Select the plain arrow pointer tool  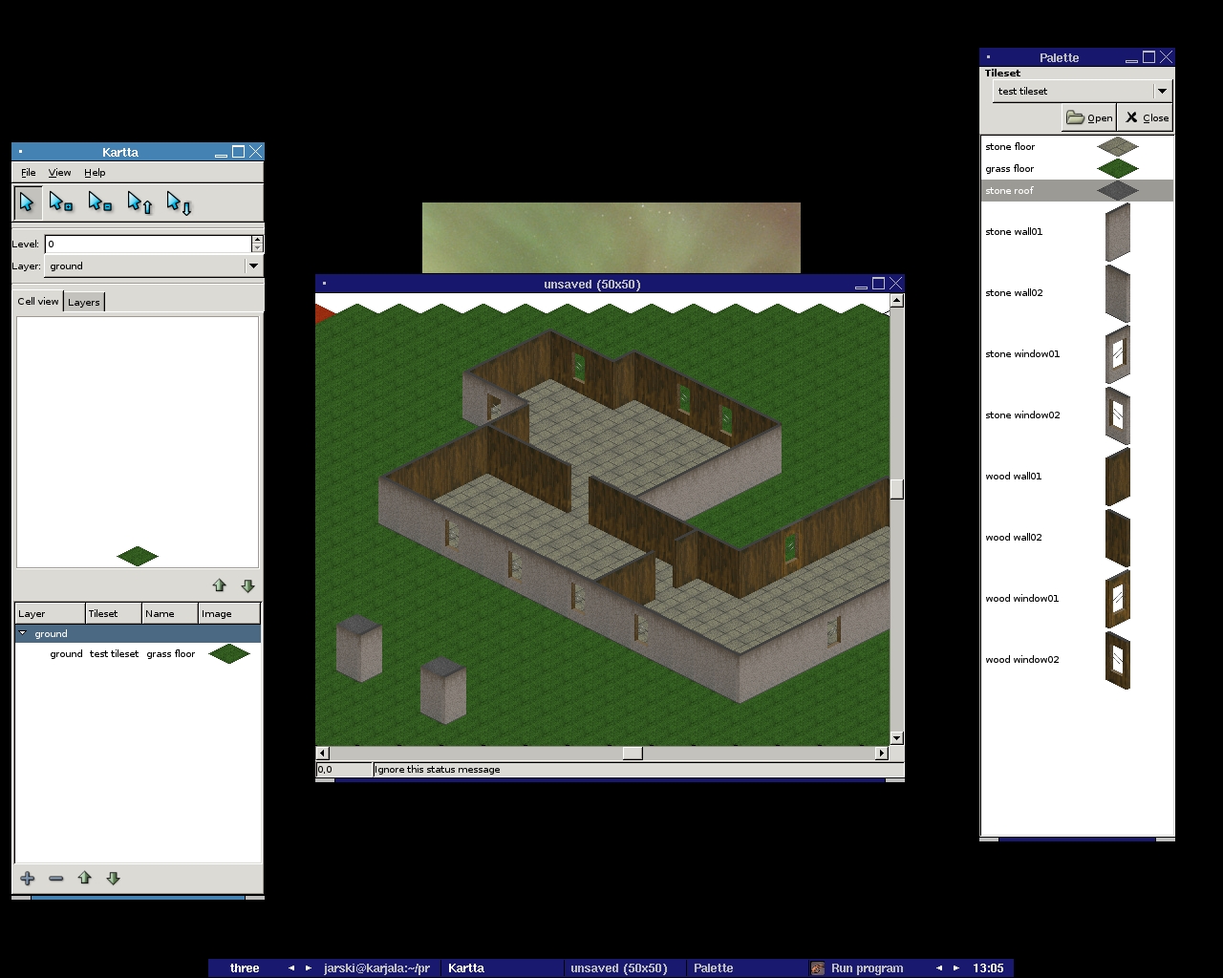click(x=27, y=202)
